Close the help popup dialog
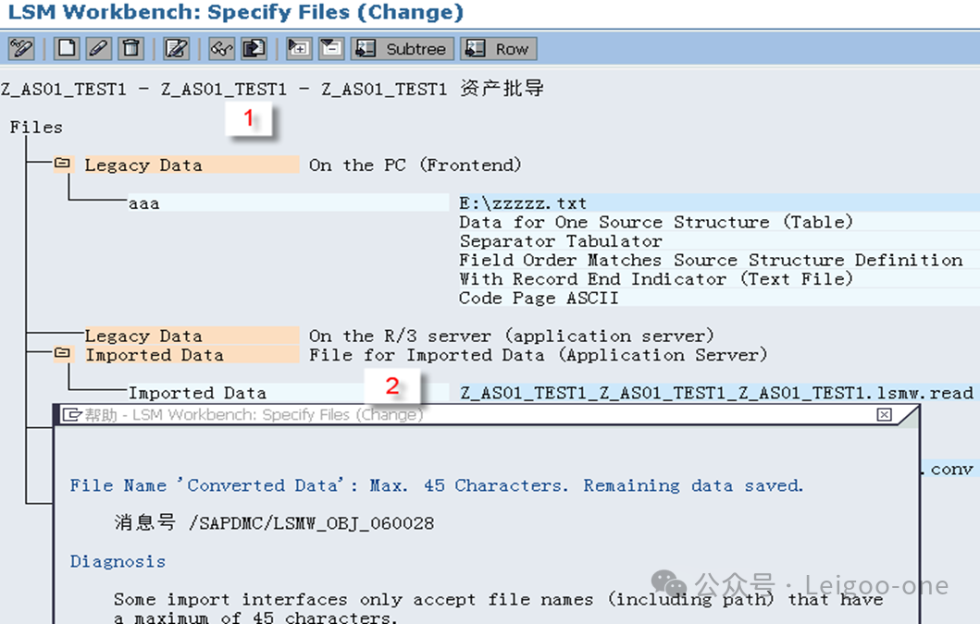The height and width of the screenshot is (624, 980). point(884,415)
